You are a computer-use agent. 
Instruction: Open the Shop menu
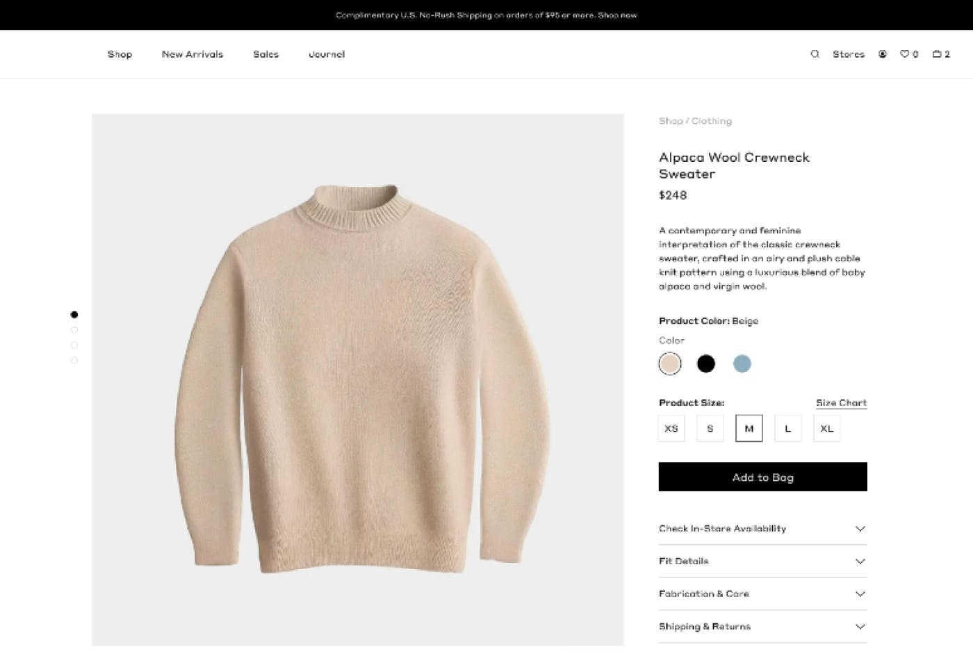(x=120, y=54)
